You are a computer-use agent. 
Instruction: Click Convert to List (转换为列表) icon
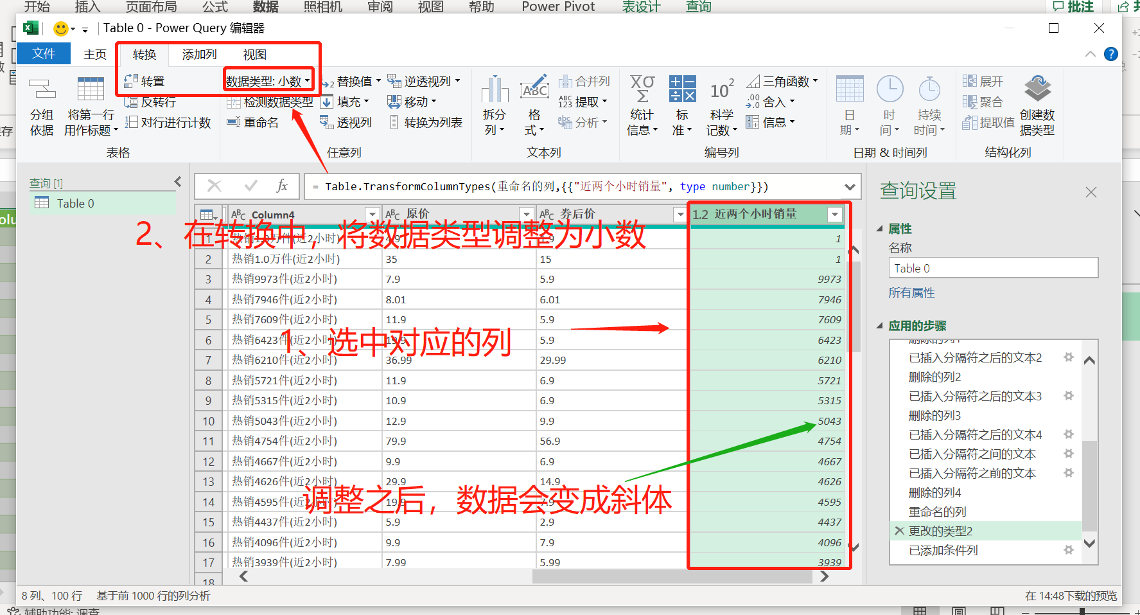394,122
